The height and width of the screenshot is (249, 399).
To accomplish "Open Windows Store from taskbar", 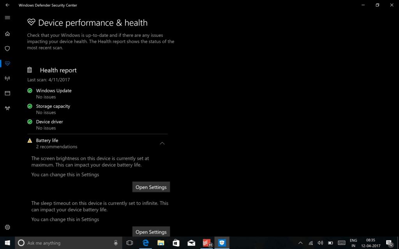I will click(x=176, y=243).
